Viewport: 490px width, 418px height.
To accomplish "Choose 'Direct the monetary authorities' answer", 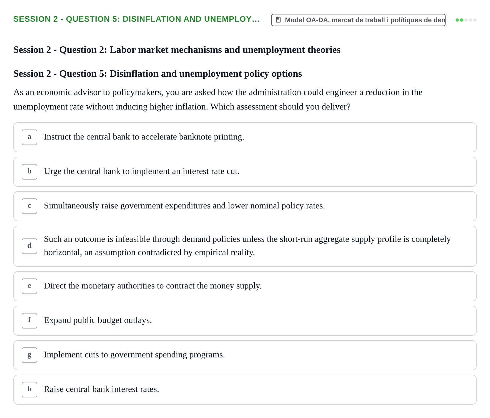I will [153, 286].
